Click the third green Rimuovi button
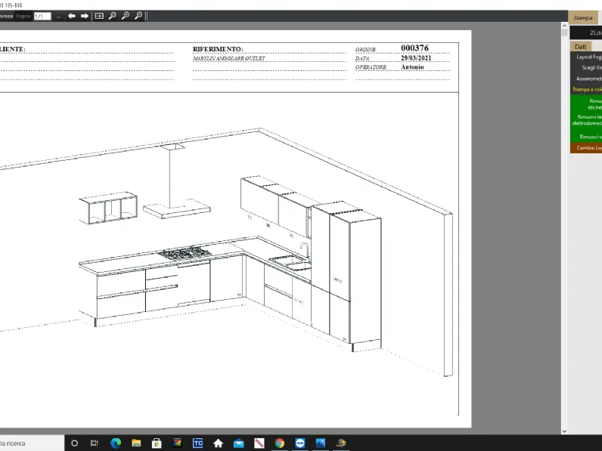The height and width of the screenshot is (451, 602). coord(586,137)
